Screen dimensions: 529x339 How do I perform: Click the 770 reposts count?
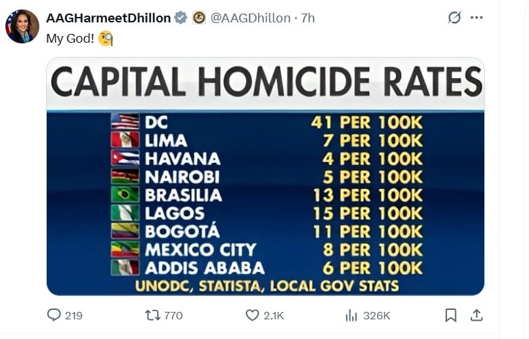point(173,315)
